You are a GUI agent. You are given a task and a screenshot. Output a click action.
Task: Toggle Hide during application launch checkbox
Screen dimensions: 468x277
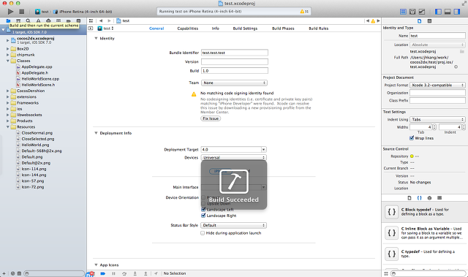pos(203,233)
